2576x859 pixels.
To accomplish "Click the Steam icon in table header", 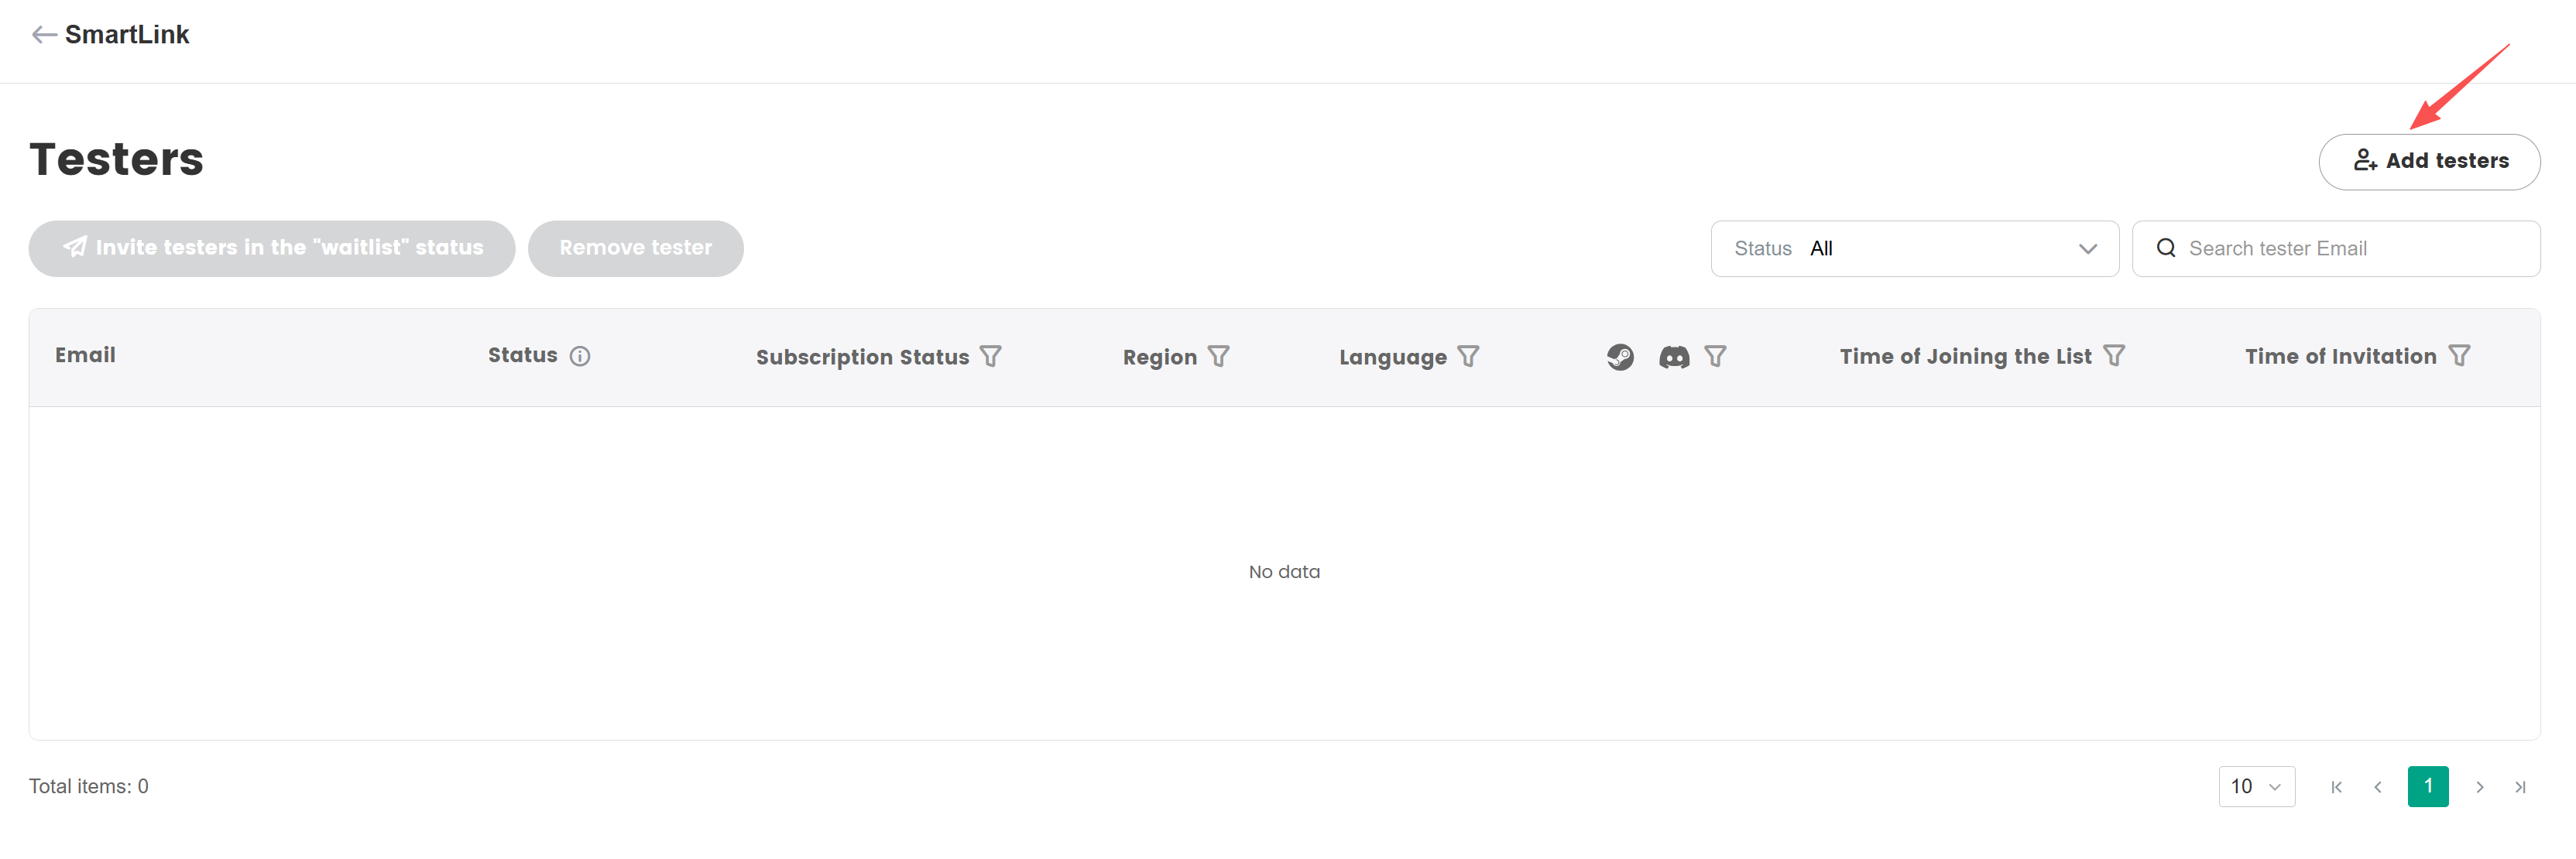I will [1620, 356].
